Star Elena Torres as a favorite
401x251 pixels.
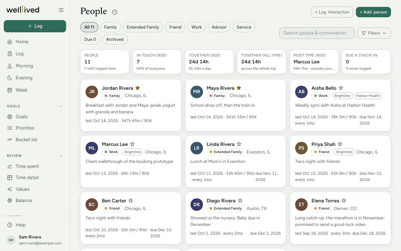click(344, 200)
